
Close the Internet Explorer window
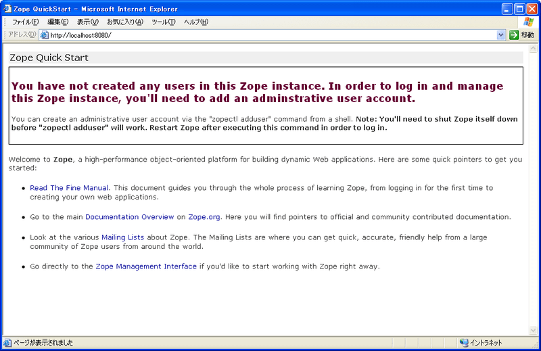[532, 9]
